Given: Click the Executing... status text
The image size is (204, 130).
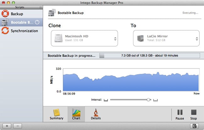Looking at the screenshot, I should point(190,13).
